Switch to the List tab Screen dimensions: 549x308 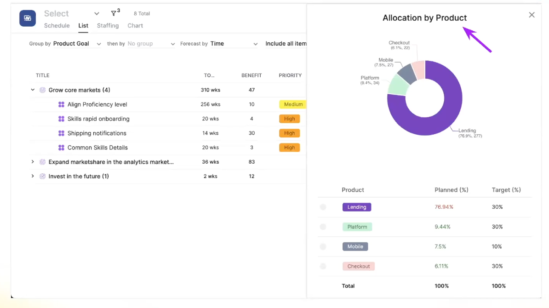pos(83,26)
